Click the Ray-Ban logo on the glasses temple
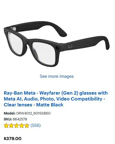115x144 pixels. pos(70,47)
